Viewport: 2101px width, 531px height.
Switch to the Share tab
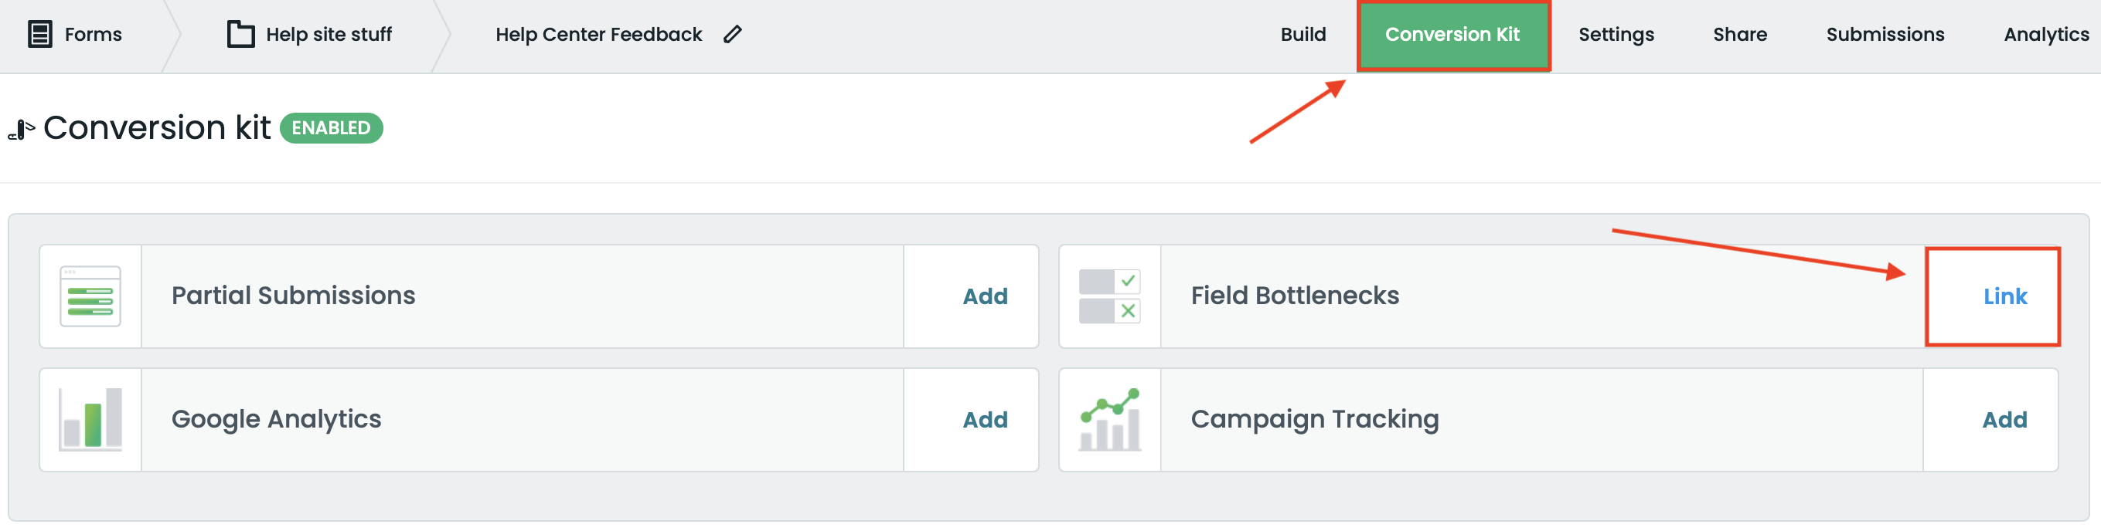1740,34
